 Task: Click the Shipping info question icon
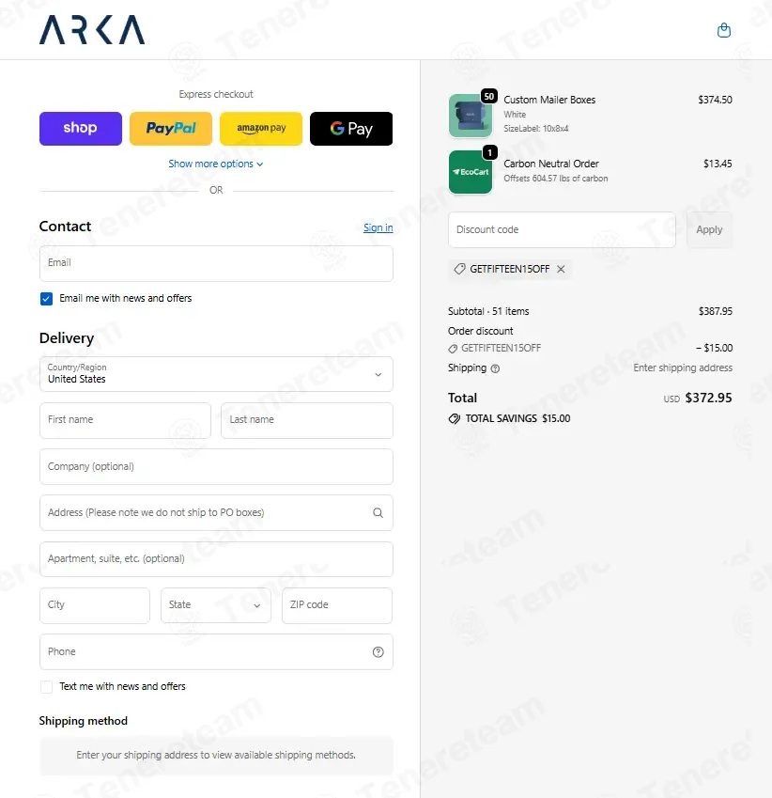tap(495, 368)
